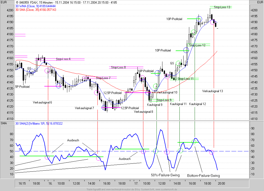
Task: Click the Stop-Loss 6 label
Action: 63,59
